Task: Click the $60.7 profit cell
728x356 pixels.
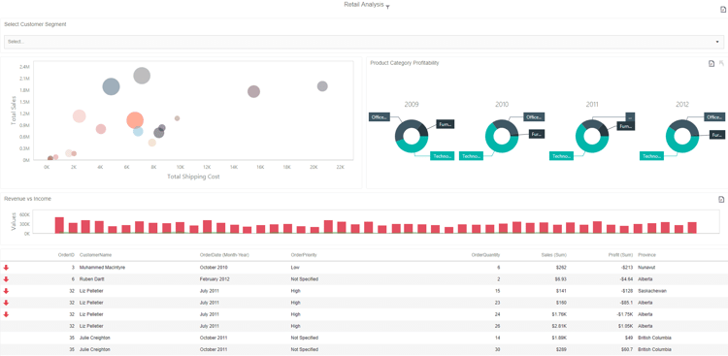Action: [628, 349]
